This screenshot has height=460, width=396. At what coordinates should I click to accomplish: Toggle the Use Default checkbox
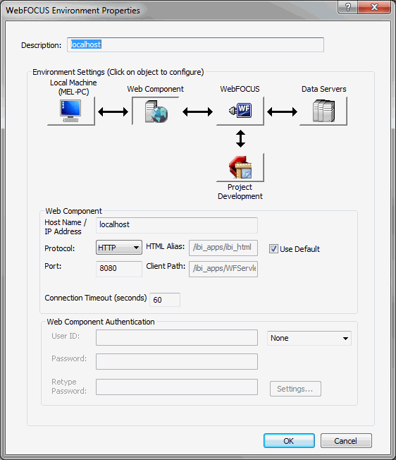click(273, 249)
